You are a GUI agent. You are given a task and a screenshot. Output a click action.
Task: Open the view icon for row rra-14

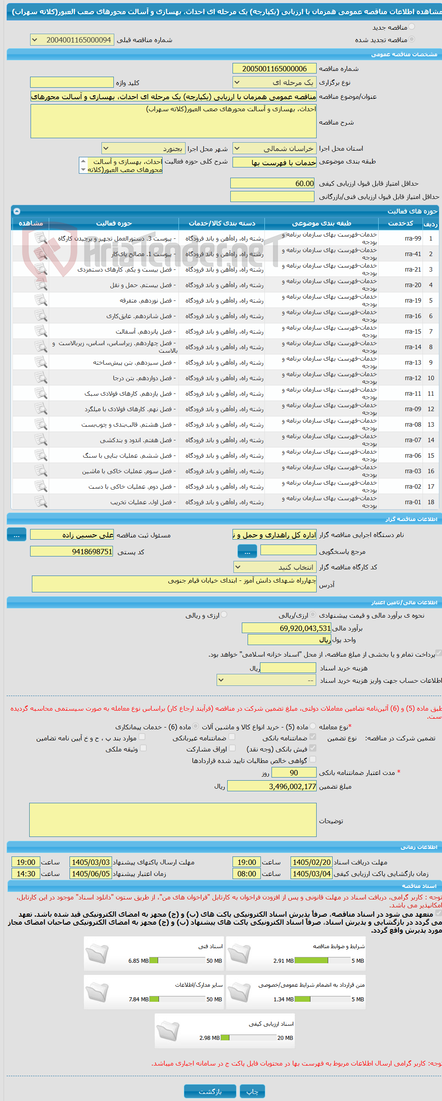coord(41,346)
